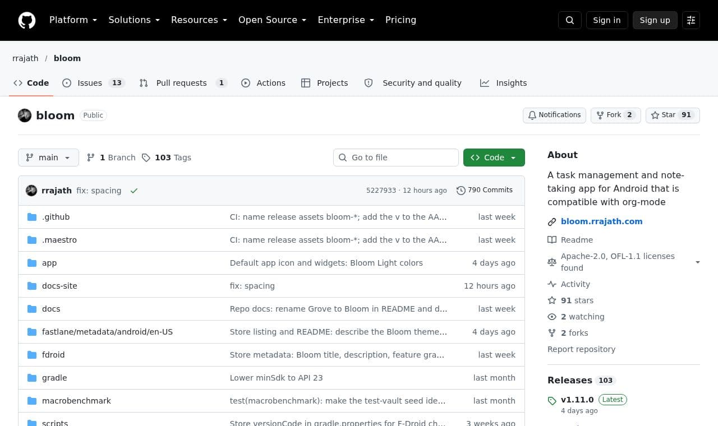
Task: Click the Sign up button
Action: (655, 20)
